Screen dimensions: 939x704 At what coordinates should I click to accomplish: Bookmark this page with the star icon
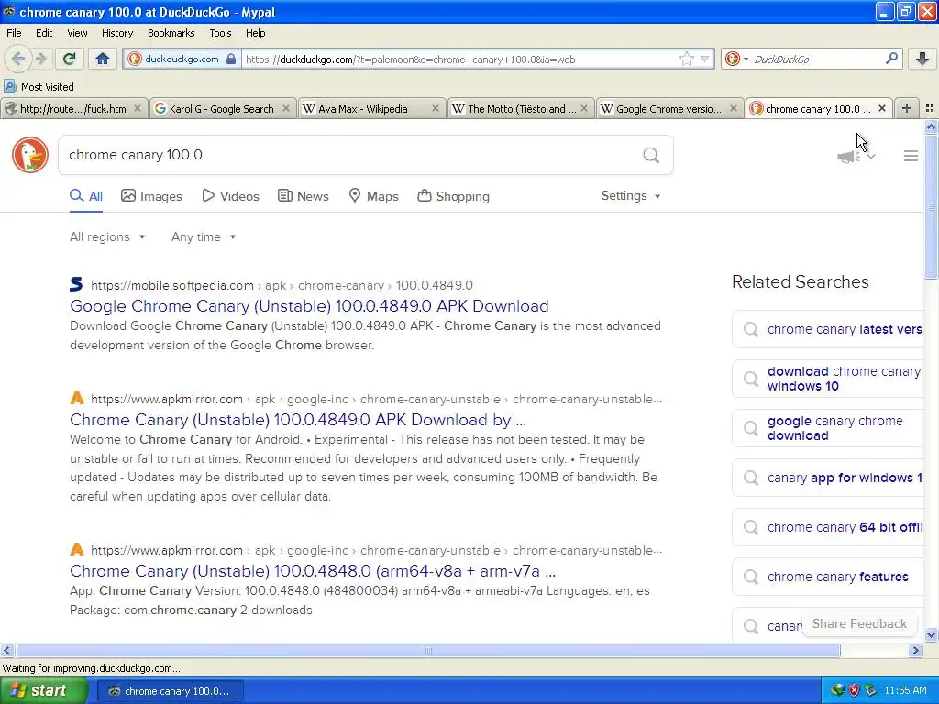[x=687, y=59]
